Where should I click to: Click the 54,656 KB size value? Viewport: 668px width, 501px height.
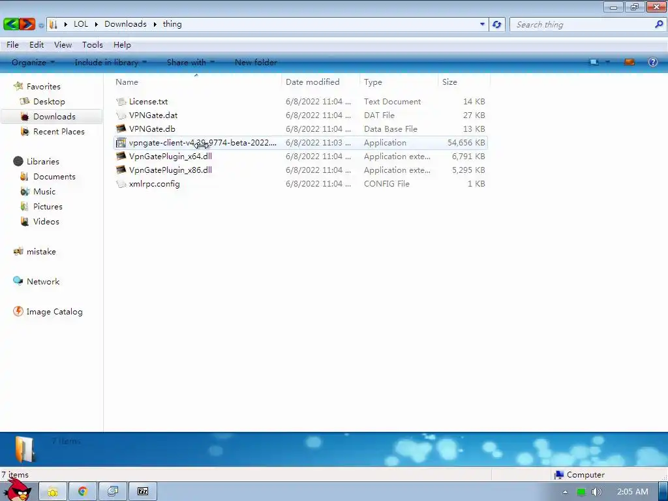click(466, 143)
